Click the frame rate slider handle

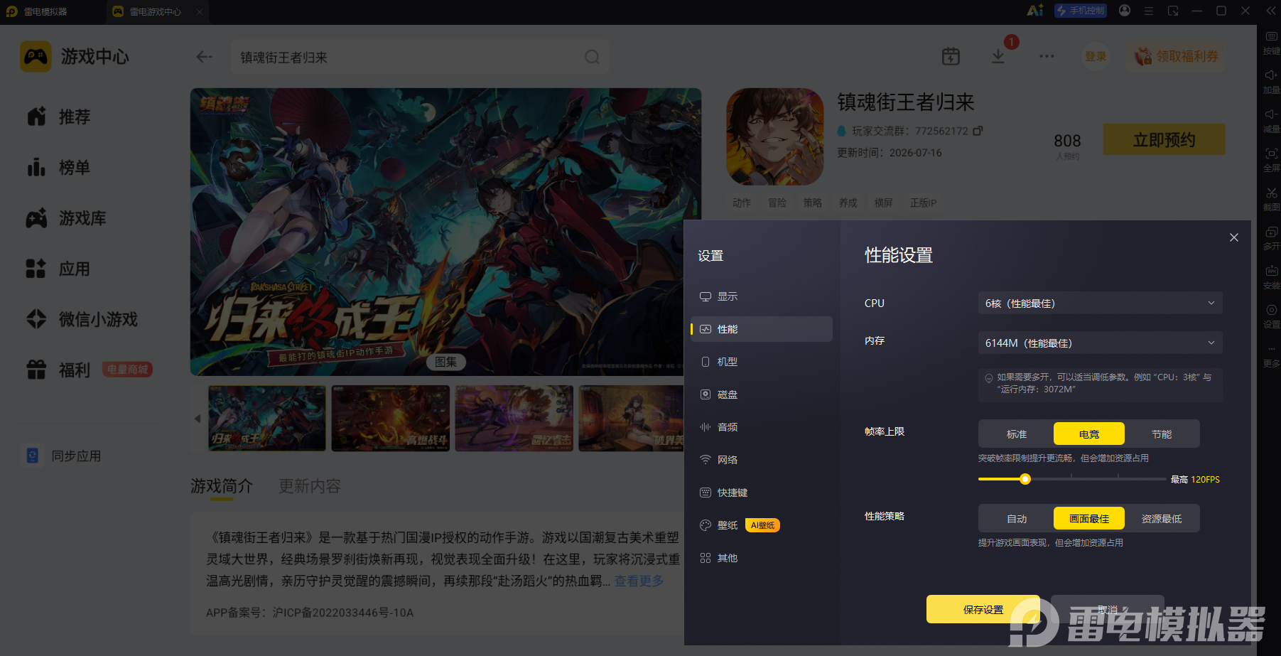coord(1025,479)
